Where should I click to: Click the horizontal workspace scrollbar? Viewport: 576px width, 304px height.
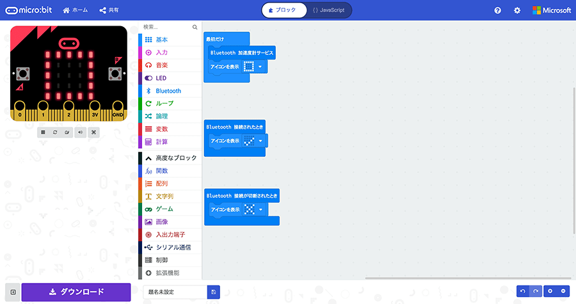[468, 278]
